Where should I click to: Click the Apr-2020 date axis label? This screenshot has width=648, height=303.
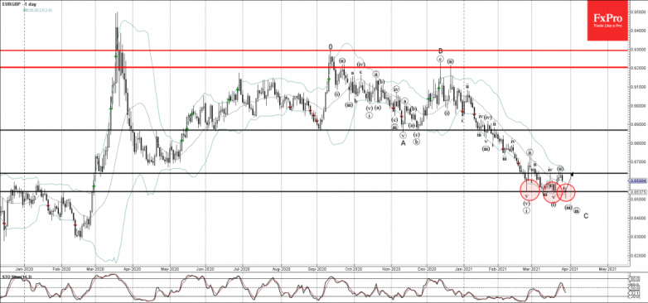[133, 268]
